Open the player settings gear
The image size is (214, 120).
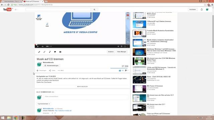[x=121, y=46]
